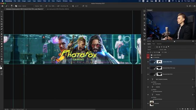Click the create new group folder icon

pos(188,109)
